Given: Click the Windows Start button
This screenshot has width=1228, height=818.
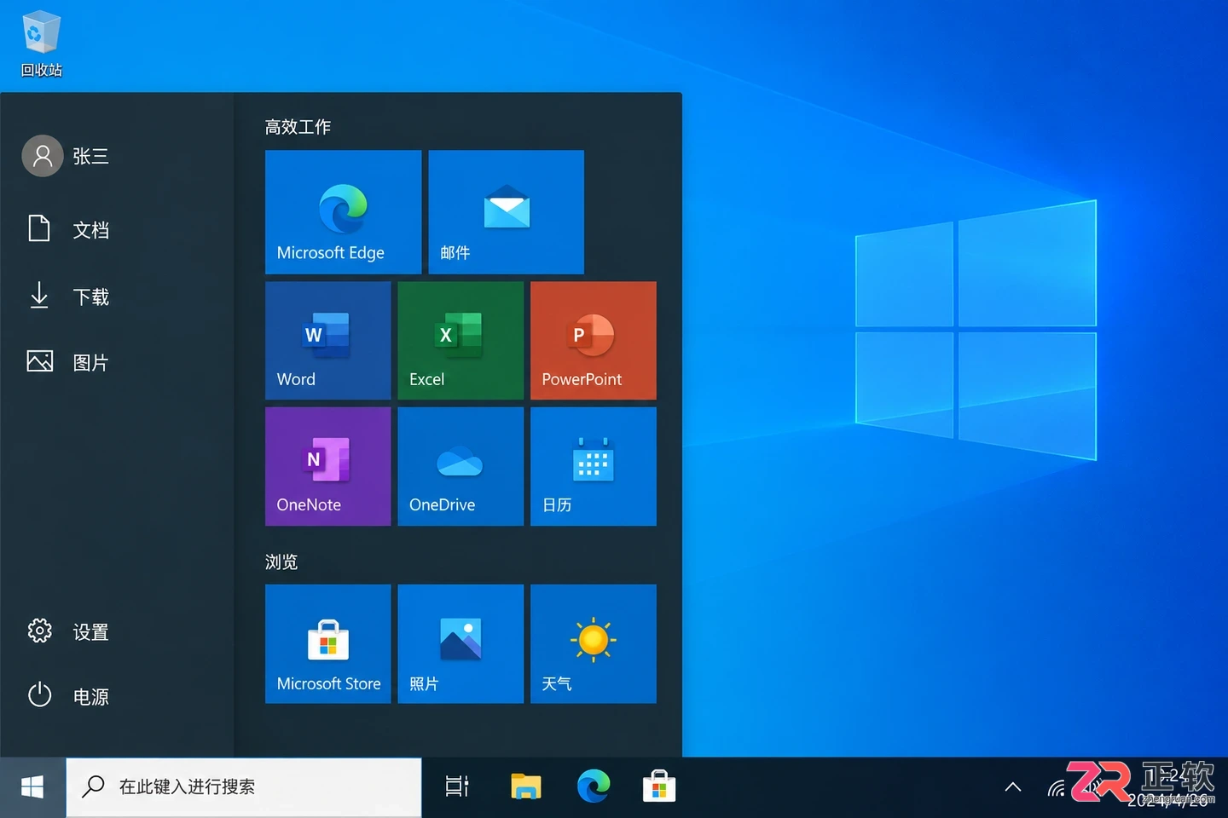Looking at the screenshot, I should (32, 787).
